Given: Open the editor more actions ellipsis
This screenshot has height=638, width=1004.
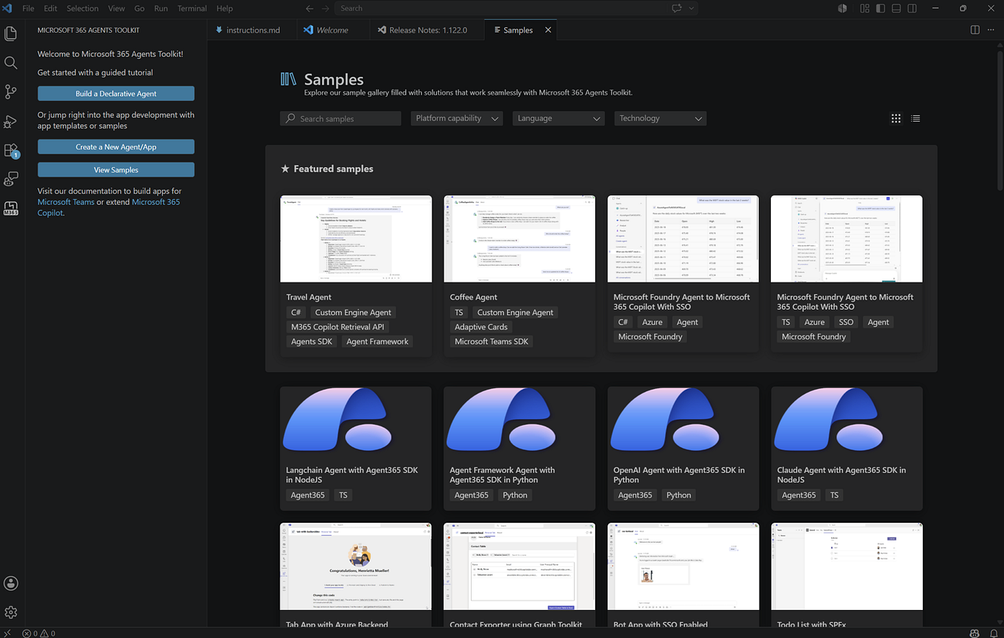Looking at the screenshot, I should point(990,30).
